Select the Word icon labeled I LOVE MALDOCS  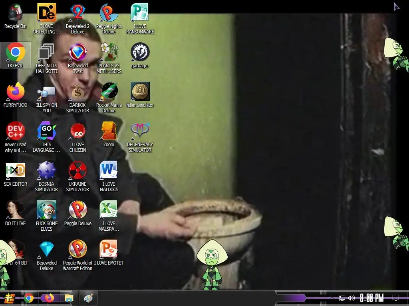point(109,177)
